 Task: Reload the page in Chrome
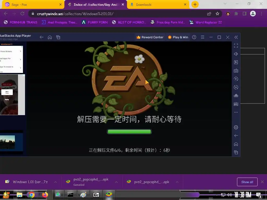click(x=22, y=14)
